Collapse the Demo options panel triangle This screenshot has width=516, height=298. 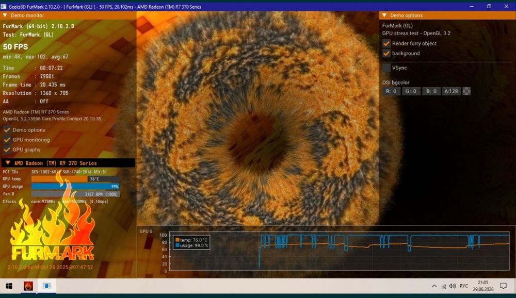pyautogui.click(x=384, y=15)
